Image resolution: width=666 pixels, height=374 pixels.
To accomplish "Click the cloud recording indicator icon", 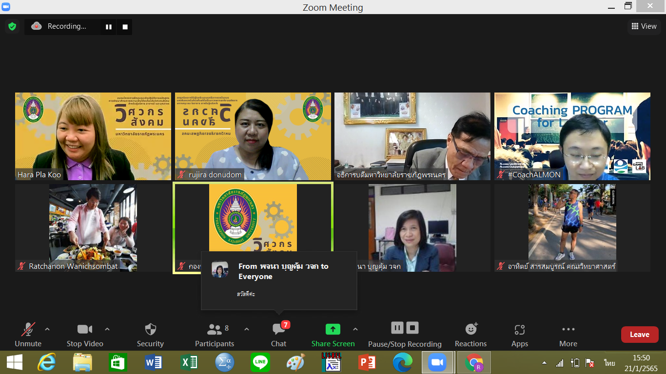I will [37, 26].
